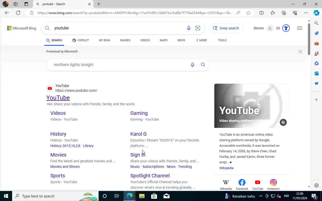Viewport: 322px width, 201px height.
Task: Open the YouTube main result link
Action: (x=58, y=98)
